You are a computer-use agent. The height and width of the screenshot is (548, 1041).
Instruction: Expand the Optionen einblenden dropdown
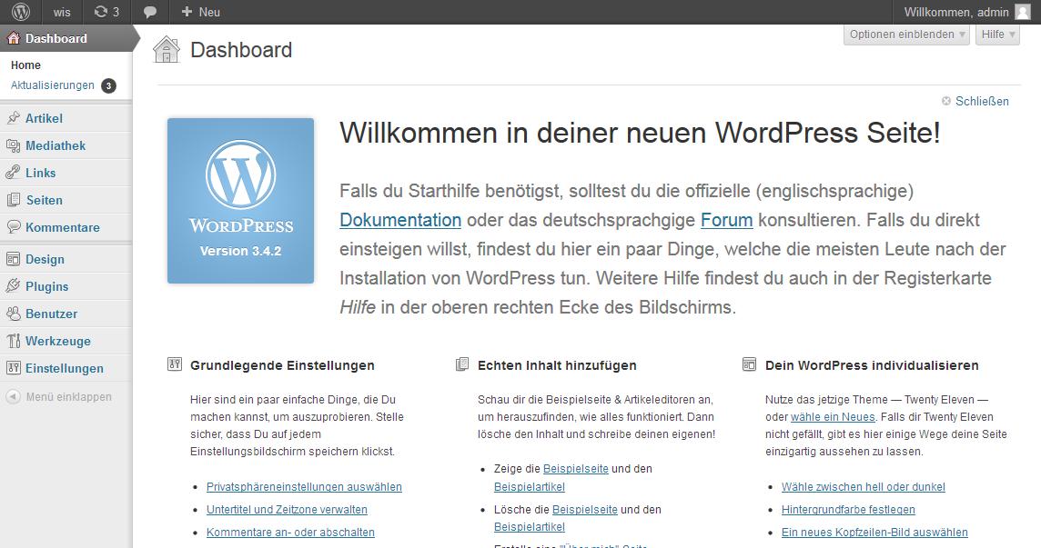907,35
